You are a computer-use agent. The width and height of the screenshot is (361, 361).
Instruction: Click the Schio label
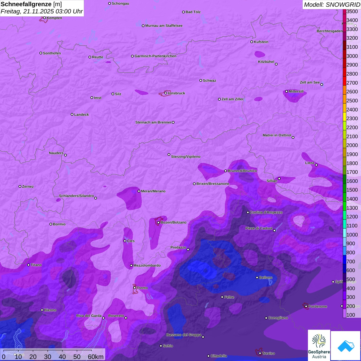click(168, 346)
